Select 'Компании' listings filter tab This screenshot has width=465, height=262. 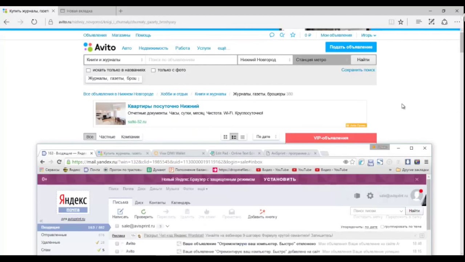coord(130,137)
